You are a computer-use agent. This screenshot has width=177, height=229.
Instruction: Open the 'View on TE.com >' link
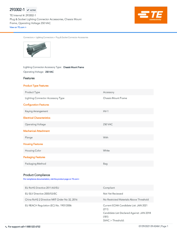18,27
